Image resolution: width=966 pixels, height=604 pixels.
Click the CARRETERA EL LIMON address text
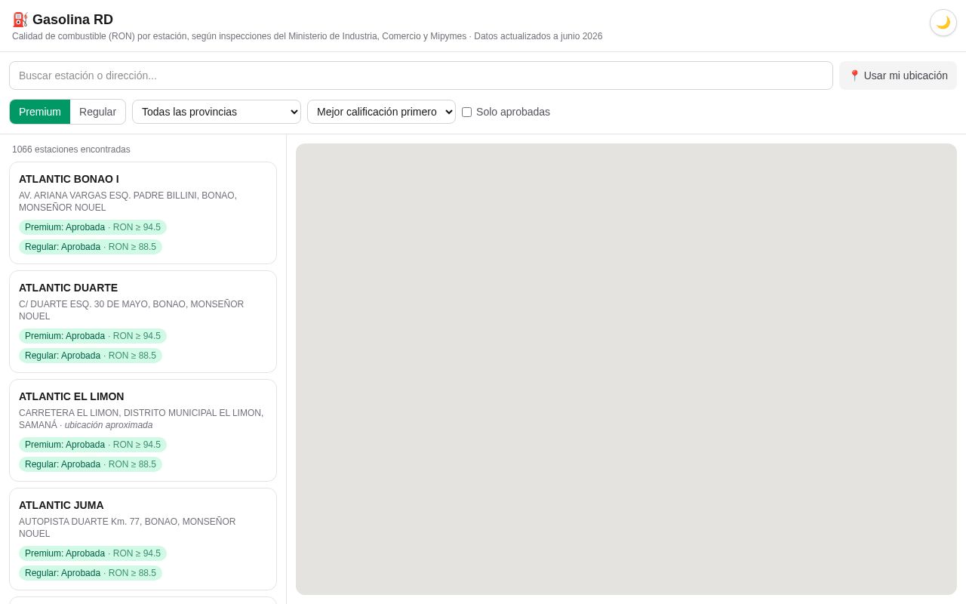pos(141,419)
